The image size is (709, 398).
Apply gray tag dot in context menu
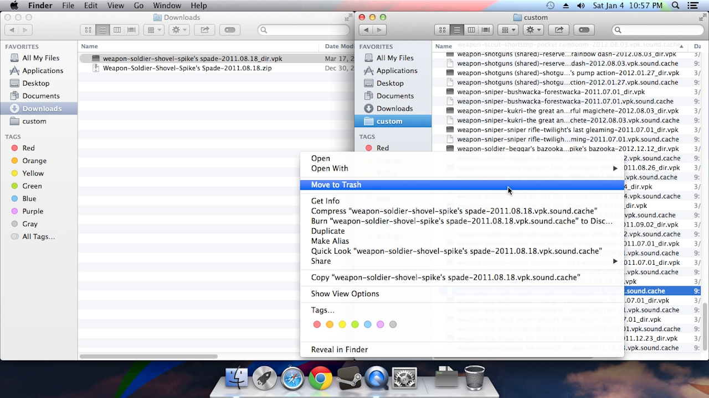point(393,324)
